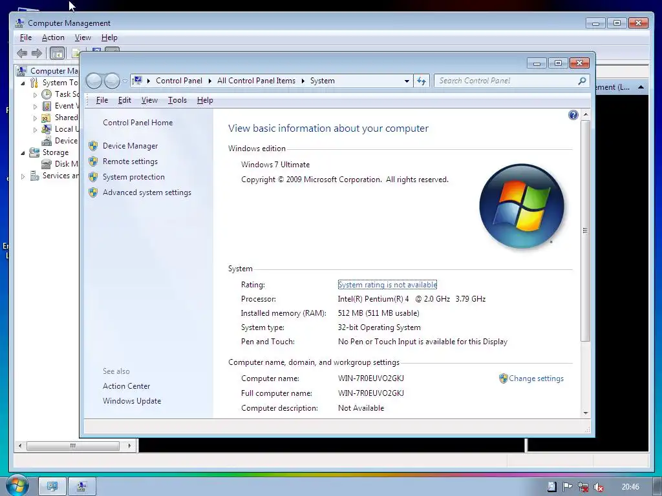Image resolution: width=662 pixels, height=496 pixels.
Task: Click the Action Center flag tray icon
Action: [568, 487]
